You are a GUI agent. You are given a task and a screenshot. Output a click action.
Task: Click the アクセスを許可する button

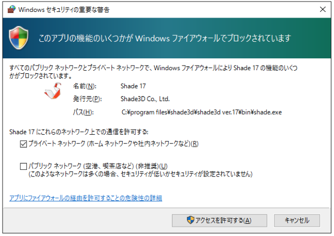tap(220, 221)
